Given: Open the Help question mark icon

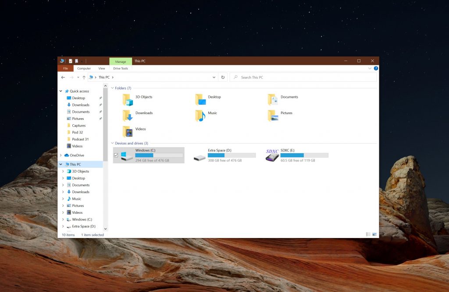Looking at the screenshot, I should point(376,68).
